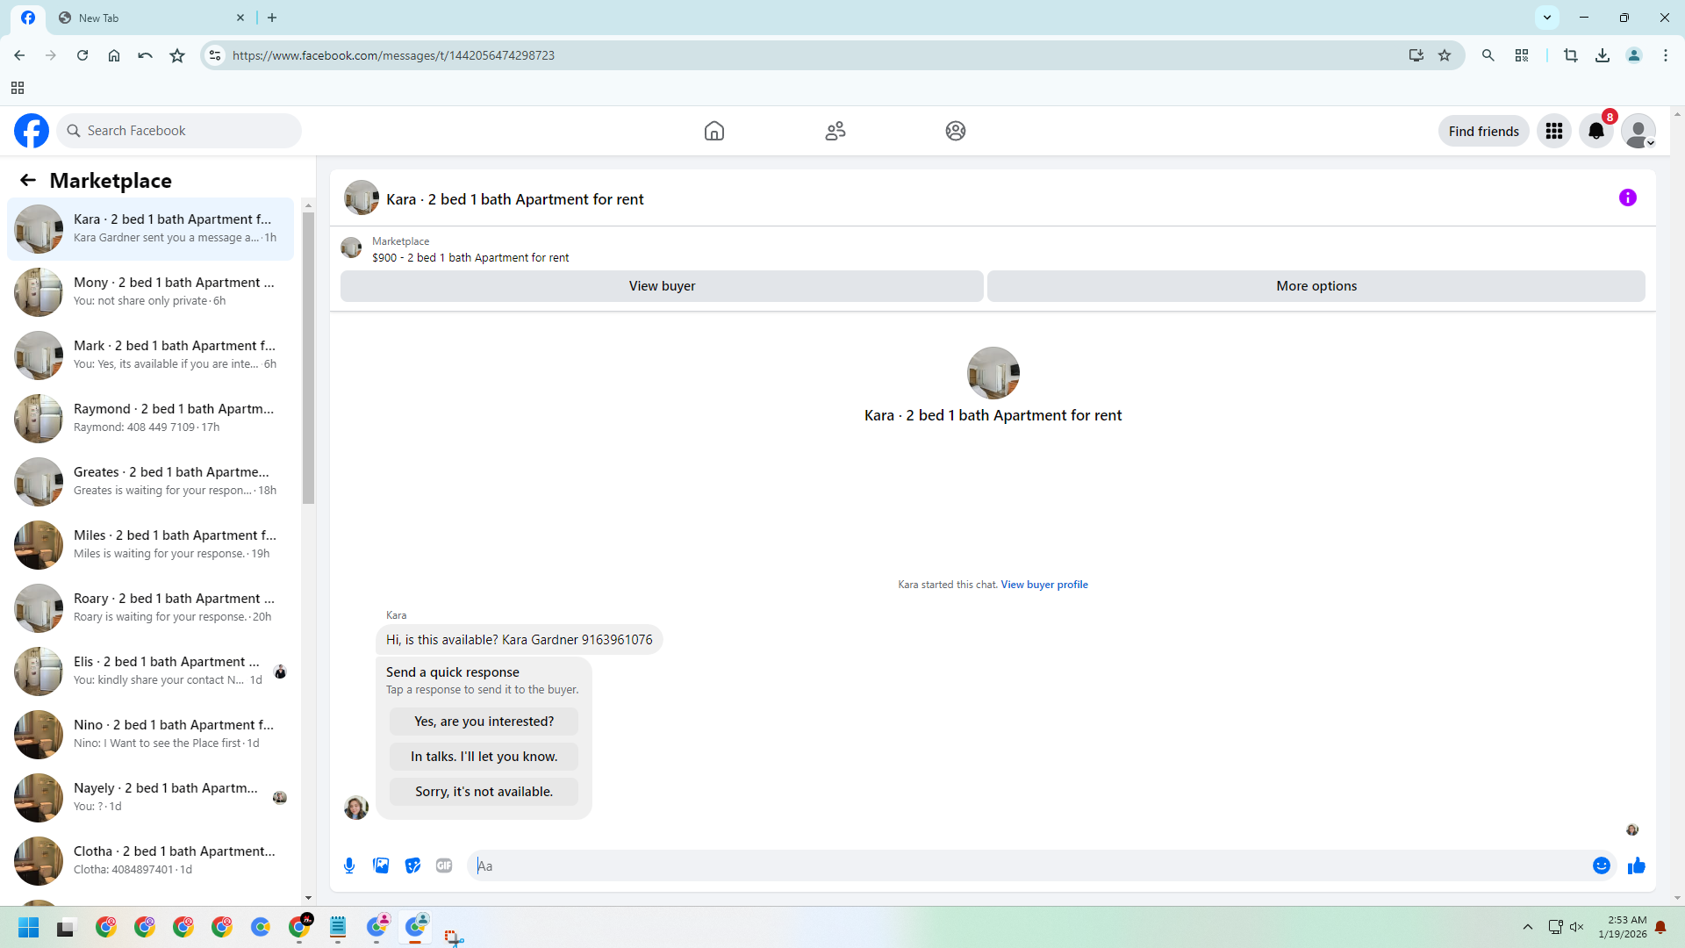Go back using the Marketplace arrow

28,180
